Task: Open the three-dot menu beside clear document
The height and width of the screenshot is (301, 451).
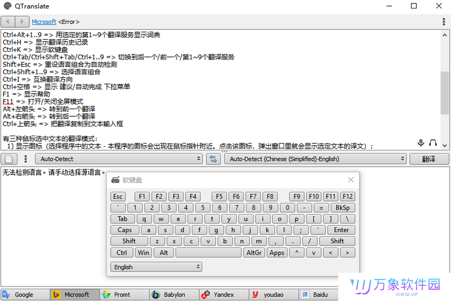Action: pos(25,159)
